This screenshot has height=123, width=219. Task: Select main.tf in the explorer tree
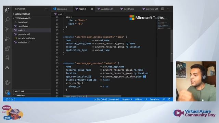pos(31,30)
